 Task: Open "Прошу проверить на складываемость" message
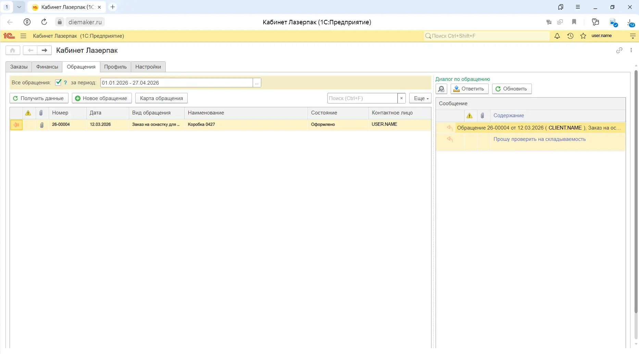539,139
